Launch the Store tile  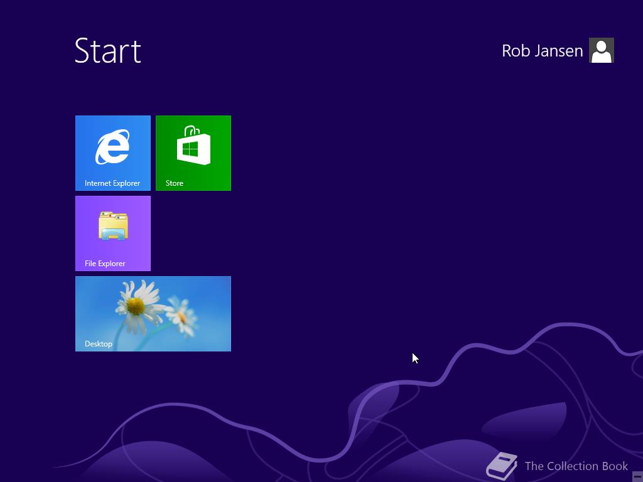tap(193, 153)
